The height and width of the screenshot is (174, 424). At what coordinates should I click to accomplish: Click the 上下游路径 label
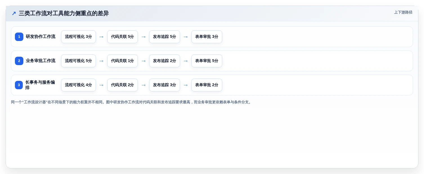coord(403,12)
